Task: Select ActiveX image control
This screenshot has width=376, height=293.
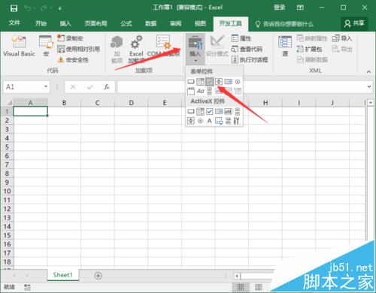Action: 219,121
